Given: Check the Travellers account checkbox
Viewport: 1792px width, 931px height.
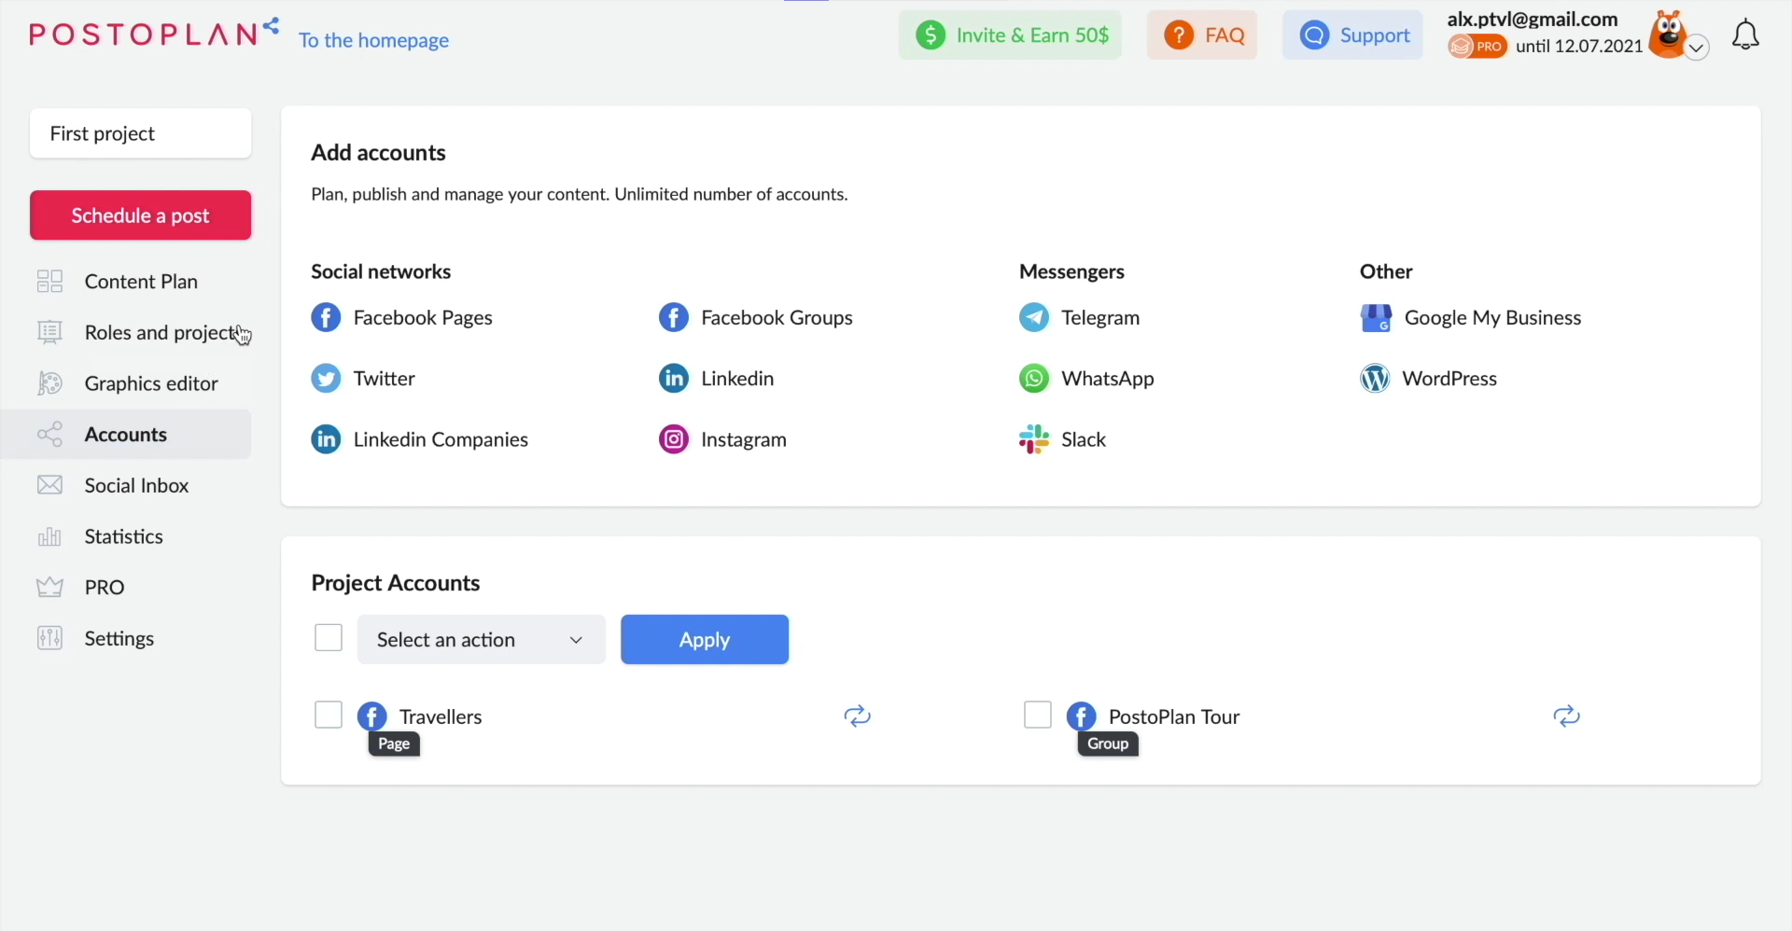Looking at the screenshot, I should (328, 714).
